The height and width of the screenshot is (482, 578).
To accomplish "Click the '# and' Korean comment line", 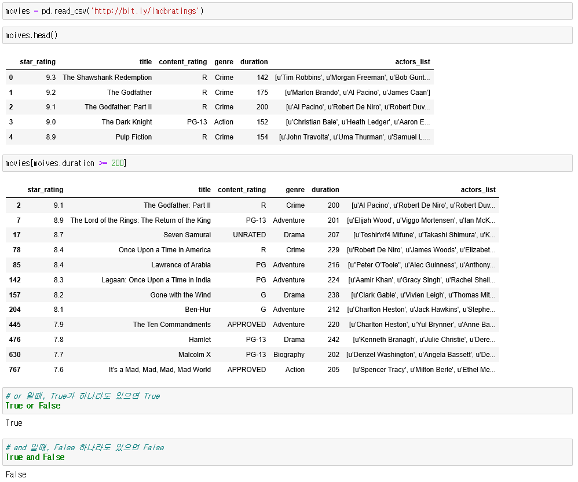I will click(85, 448).
